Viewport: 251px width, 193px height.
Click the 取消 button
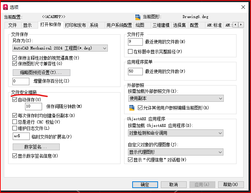click(x=174, y=185)
